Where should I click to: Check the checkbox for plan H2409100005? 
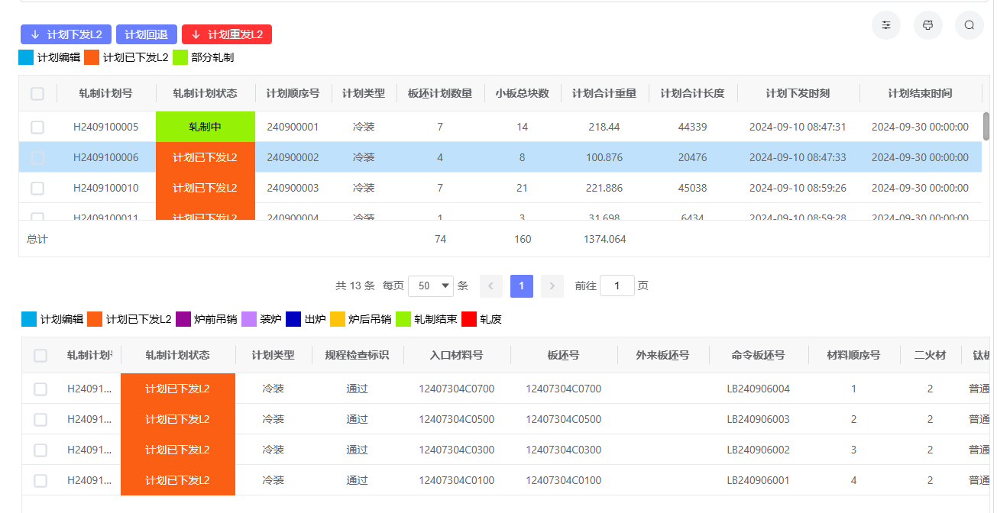[x=37, y=126]
